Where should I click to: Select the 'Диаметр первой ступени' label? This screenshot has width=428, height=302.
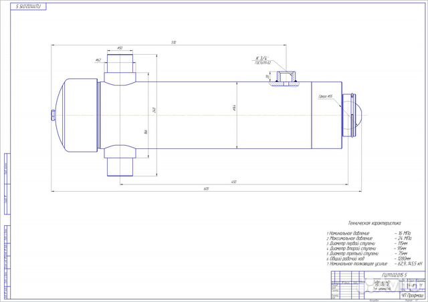coord(351,243)
